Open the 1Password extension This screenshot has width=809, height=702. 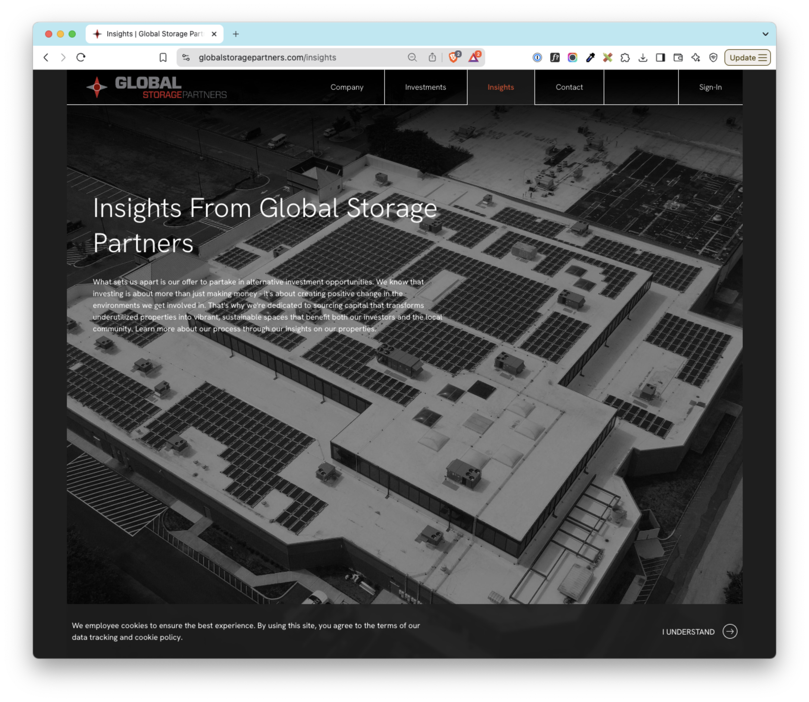tap(537, 58)
